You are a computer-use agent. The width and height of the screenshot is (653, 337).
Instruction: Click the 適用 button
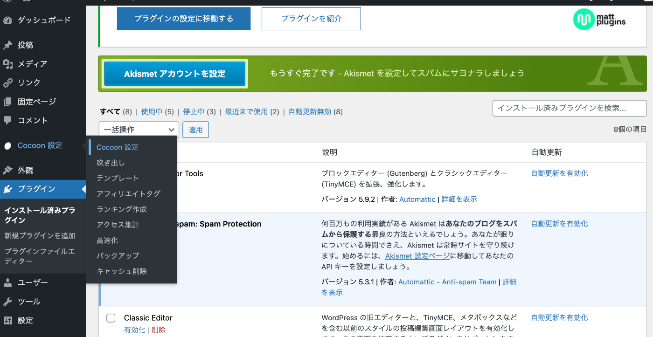coord(195,130)
